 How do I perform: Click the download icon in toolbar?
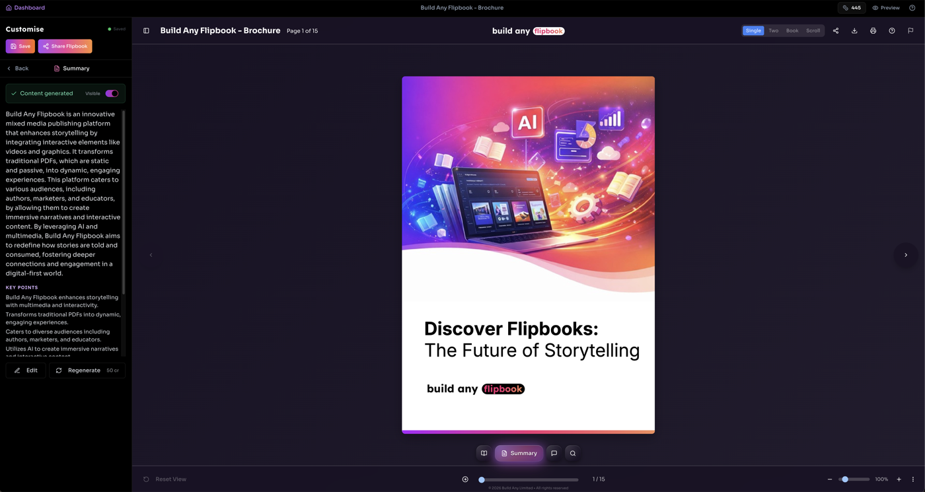click(x=854, y=31)
